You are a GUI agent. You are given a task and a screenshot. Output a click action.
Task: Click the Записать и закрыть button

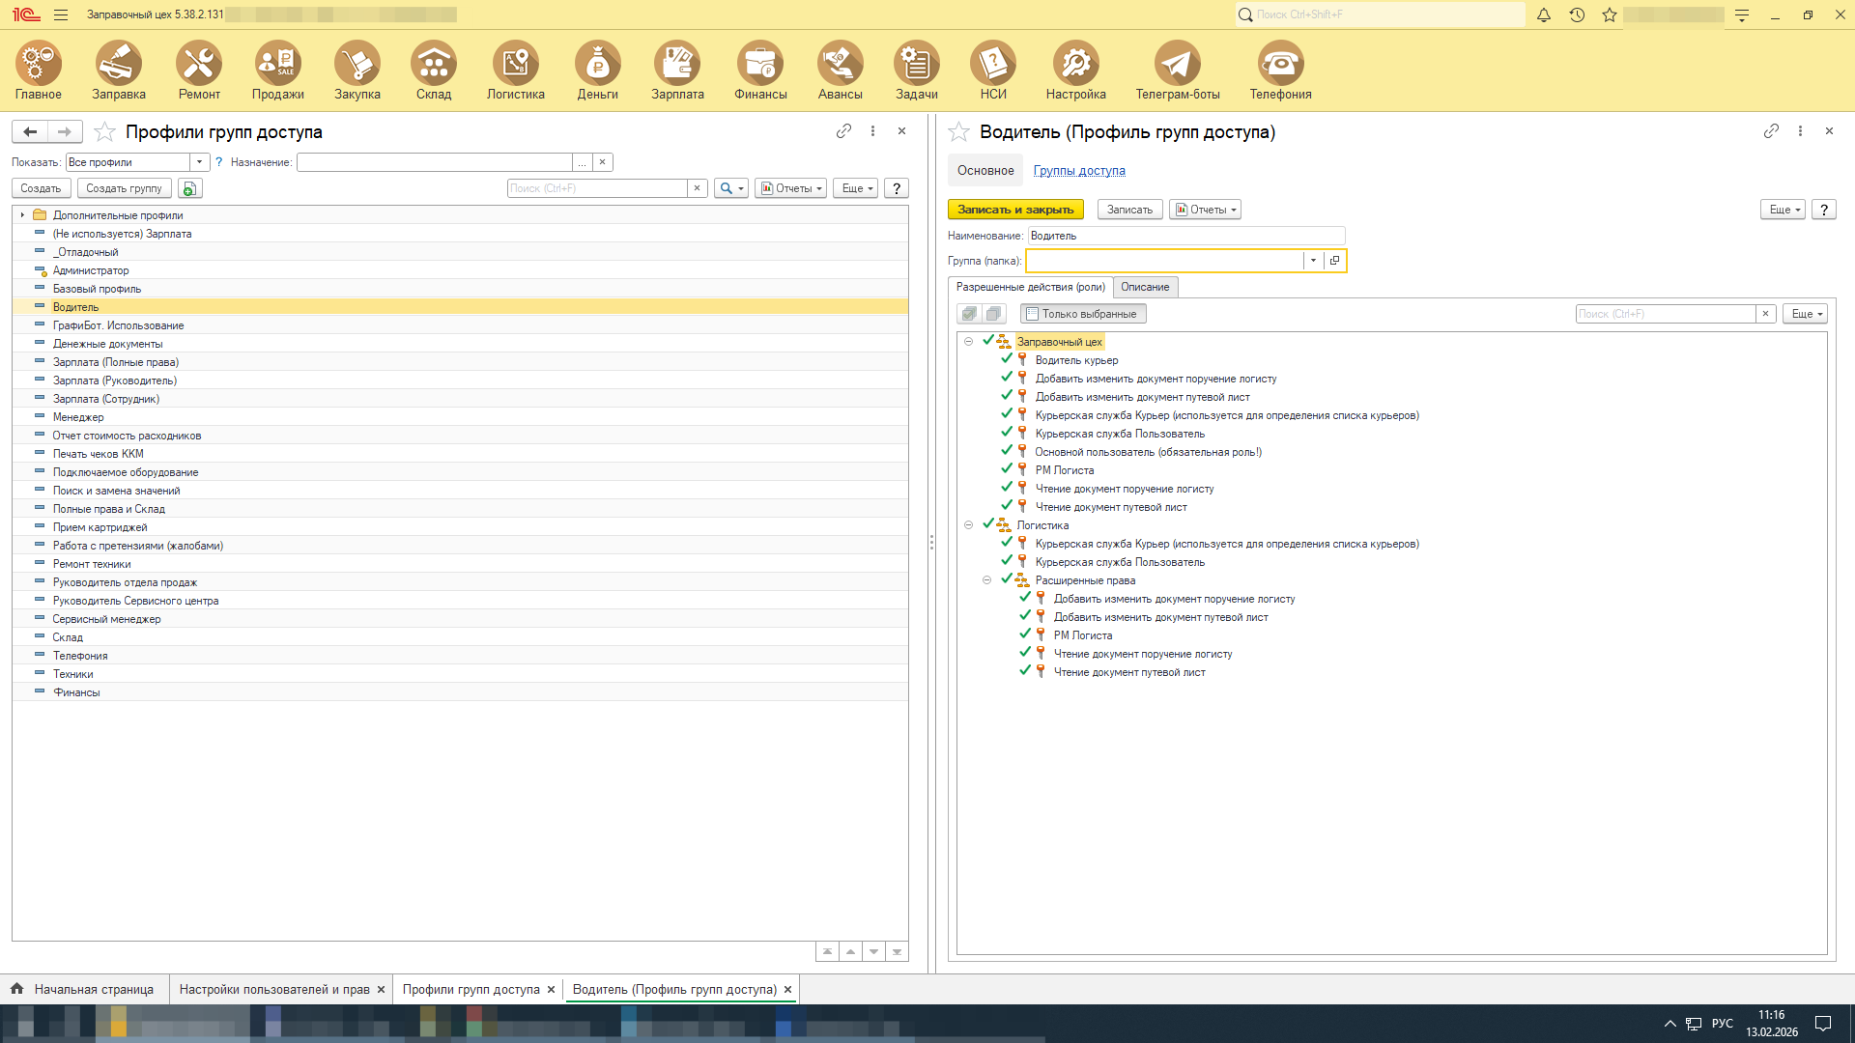1014,210
